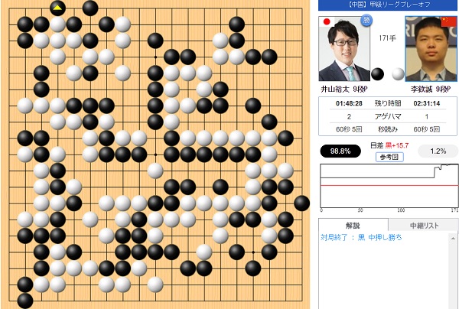Click the 対局終了 黒 中押し勝ち result text

(x=361, y=237)
